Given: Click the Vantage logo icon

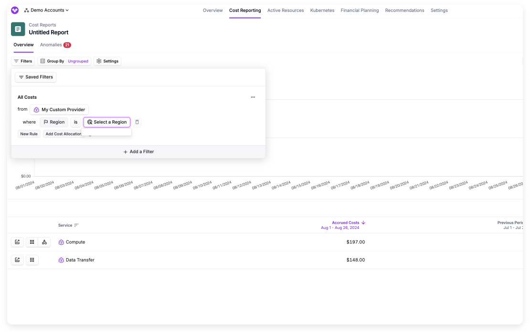Looking at the screenshot, I should pos(15,10).
